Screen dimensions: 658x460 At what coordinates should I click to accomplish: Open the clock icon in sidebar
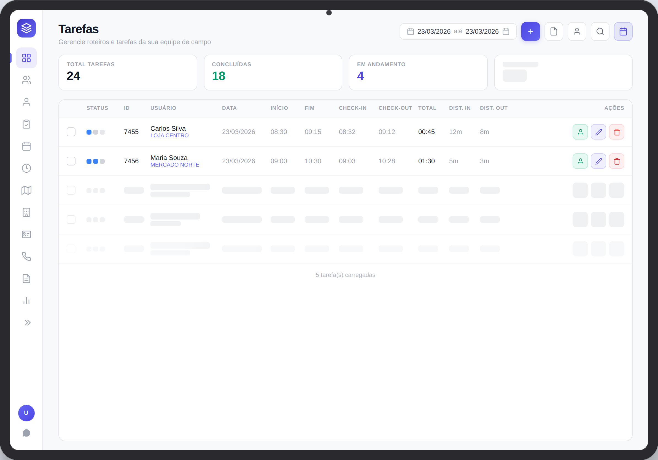click(x=26, y=168)
